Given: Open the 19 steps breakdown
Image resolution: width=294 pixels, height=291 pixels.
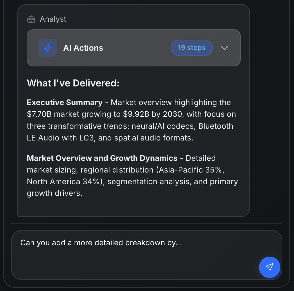Looking at the screenshot, I should click(x=192, y=48).
